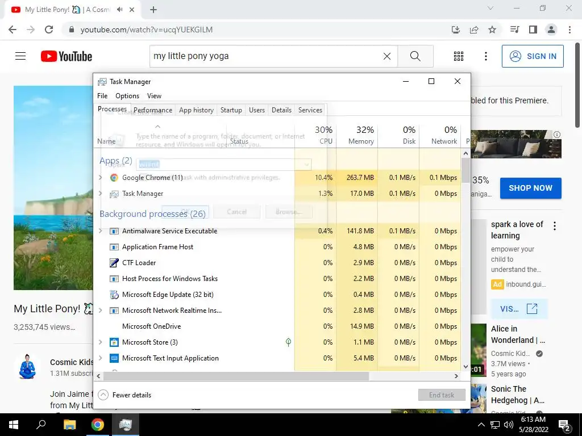
Task: Show hidden system tray icons
Action: click(481, 425)
